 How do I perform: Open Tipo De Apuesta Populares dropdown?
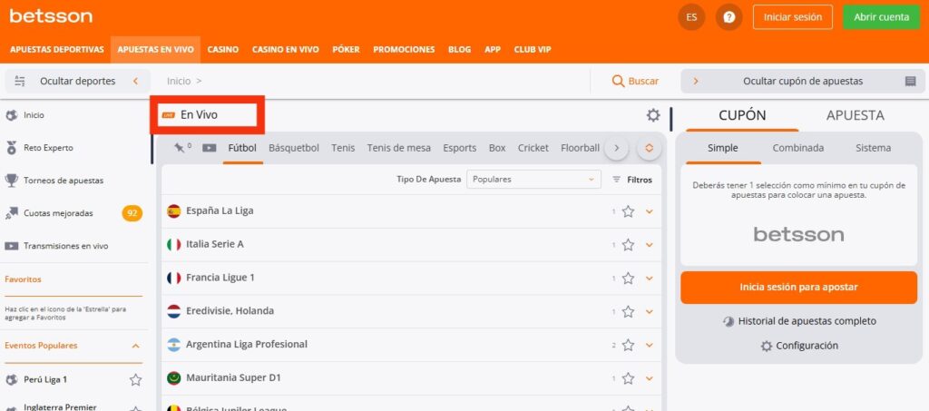tap(533, 180)
